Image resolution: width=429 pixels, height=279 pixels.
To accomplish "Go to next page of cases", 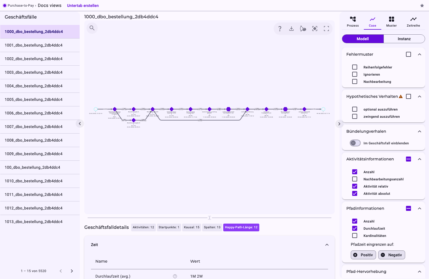I will tap(72, 271).
